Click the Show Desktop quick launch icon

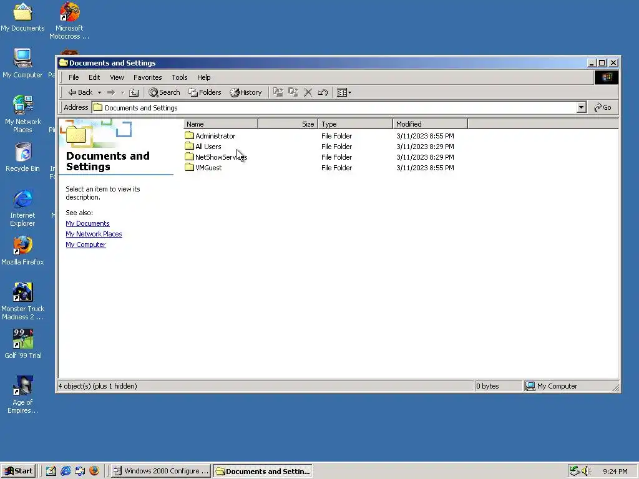pos(51,471)
